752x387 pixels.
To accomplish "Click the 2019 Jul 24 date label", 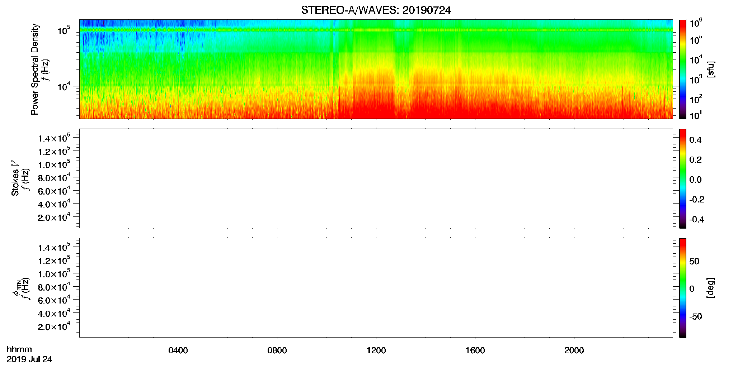I will pyautogui.click(x=29, y=359).
